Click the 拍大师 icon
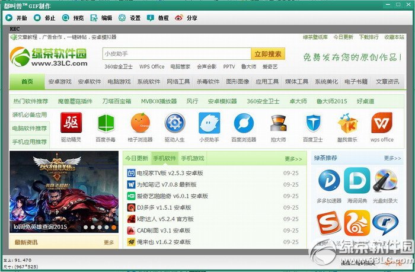Image resolution: width=415 pixels, height=272 pixels. point(279,123)
